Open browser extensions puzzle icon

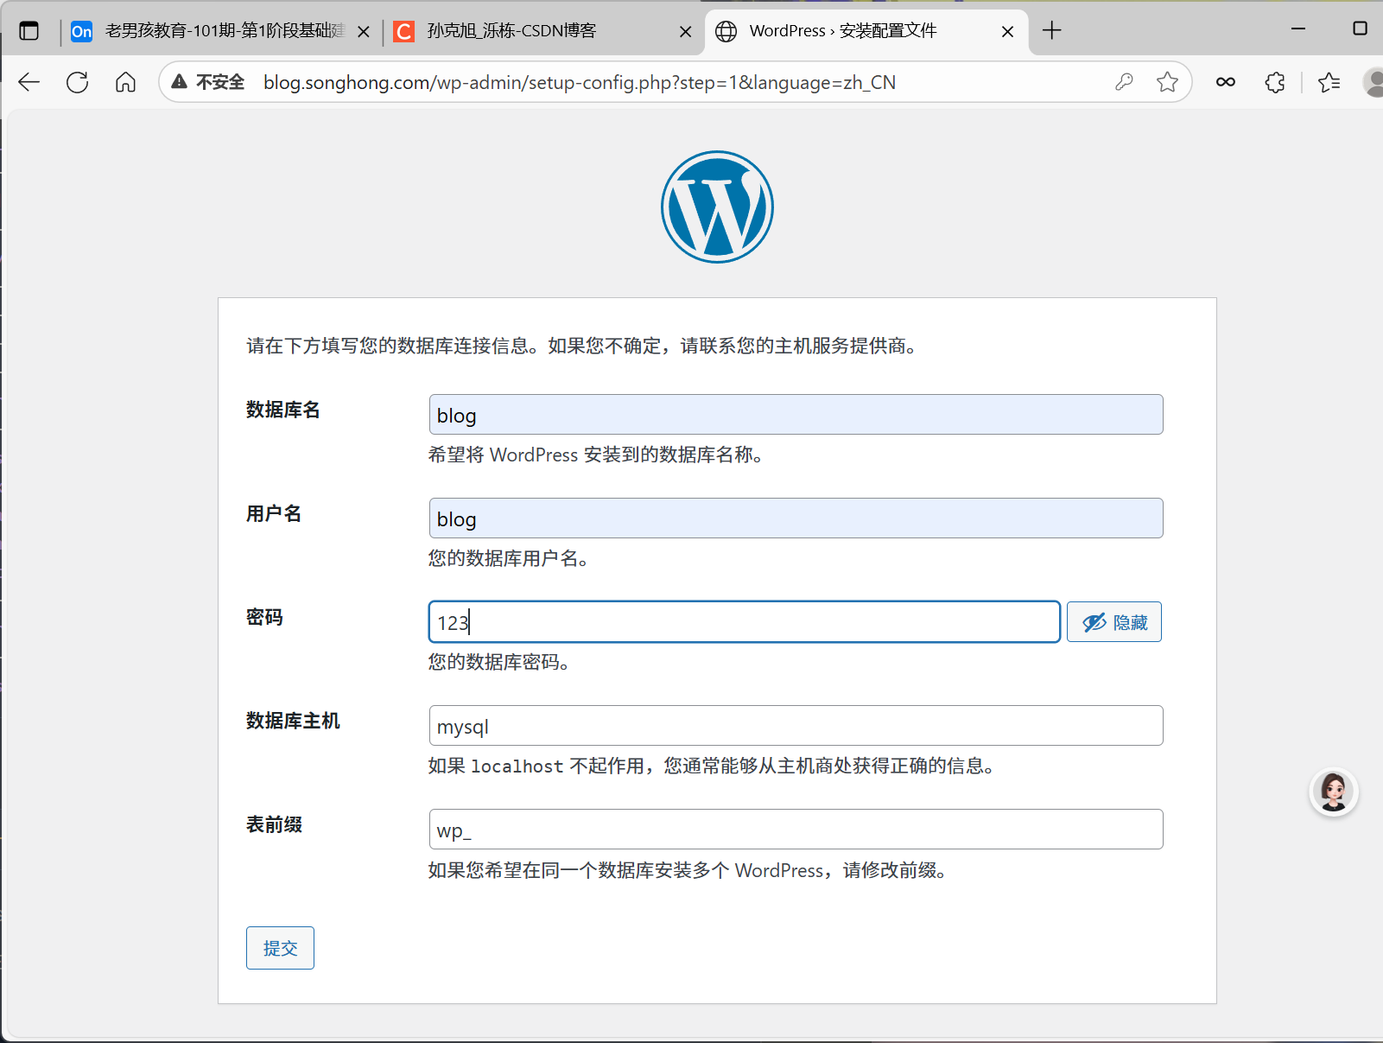(x=1275, y=82)
